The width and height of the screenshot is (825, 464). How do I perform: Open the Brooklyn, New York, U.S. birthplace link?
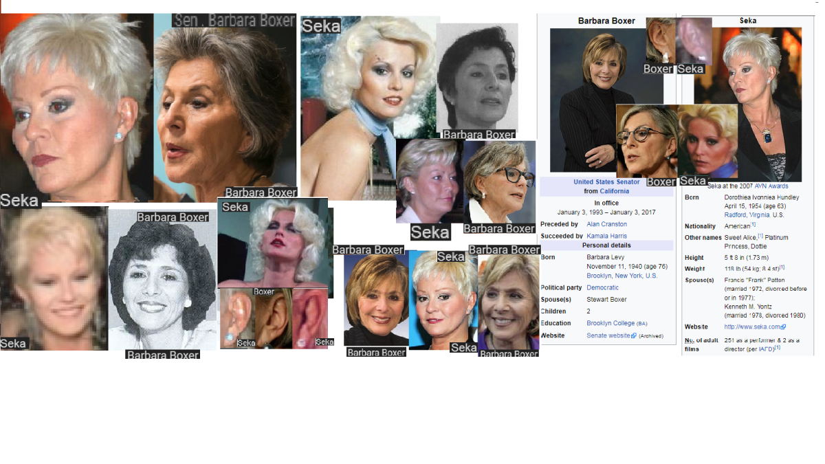(x=621, y=276)
